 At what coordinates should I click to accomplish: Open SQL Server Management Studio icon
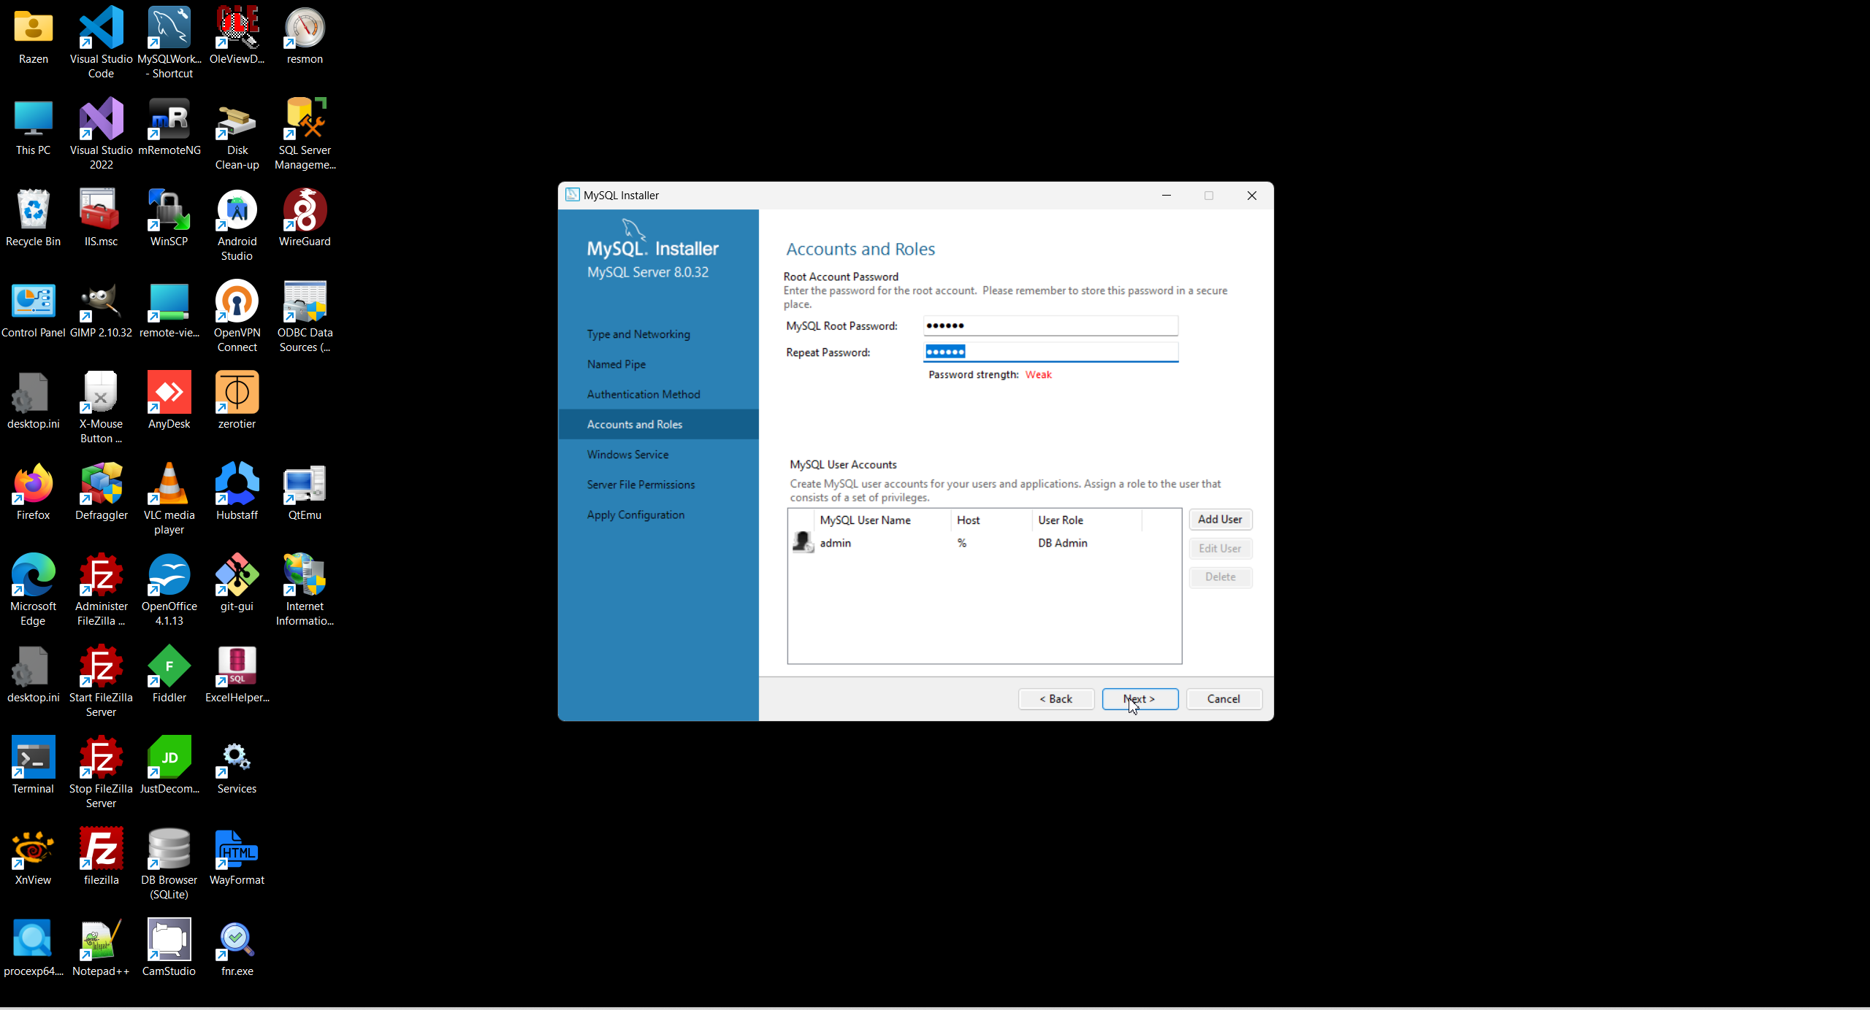(305, 120)
